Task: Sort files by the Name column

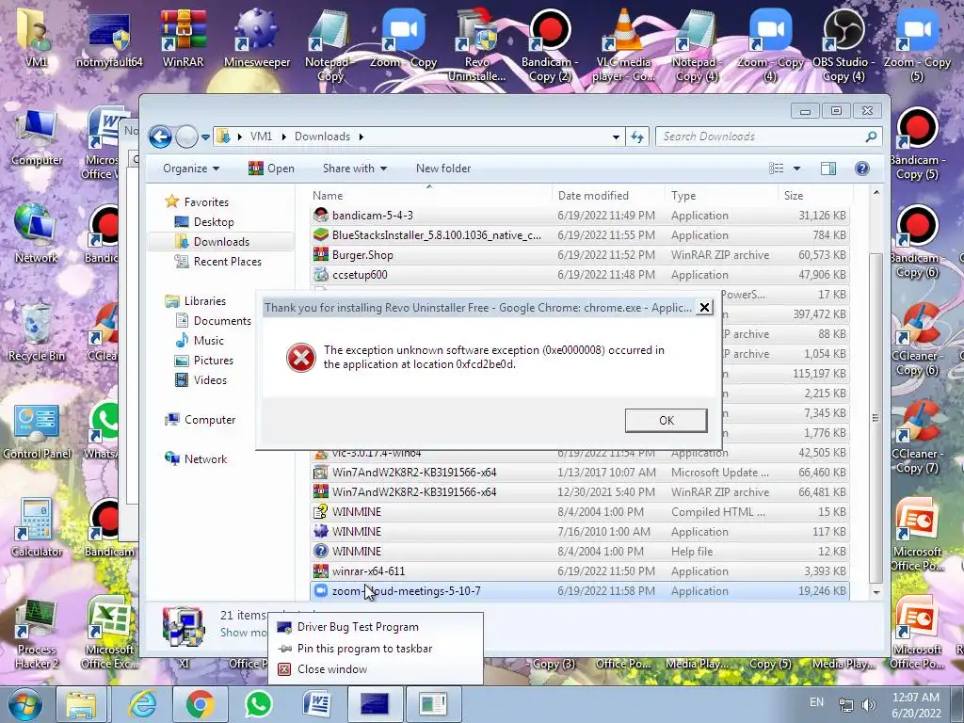Action: pyautogui.click(x=429, y=196)
